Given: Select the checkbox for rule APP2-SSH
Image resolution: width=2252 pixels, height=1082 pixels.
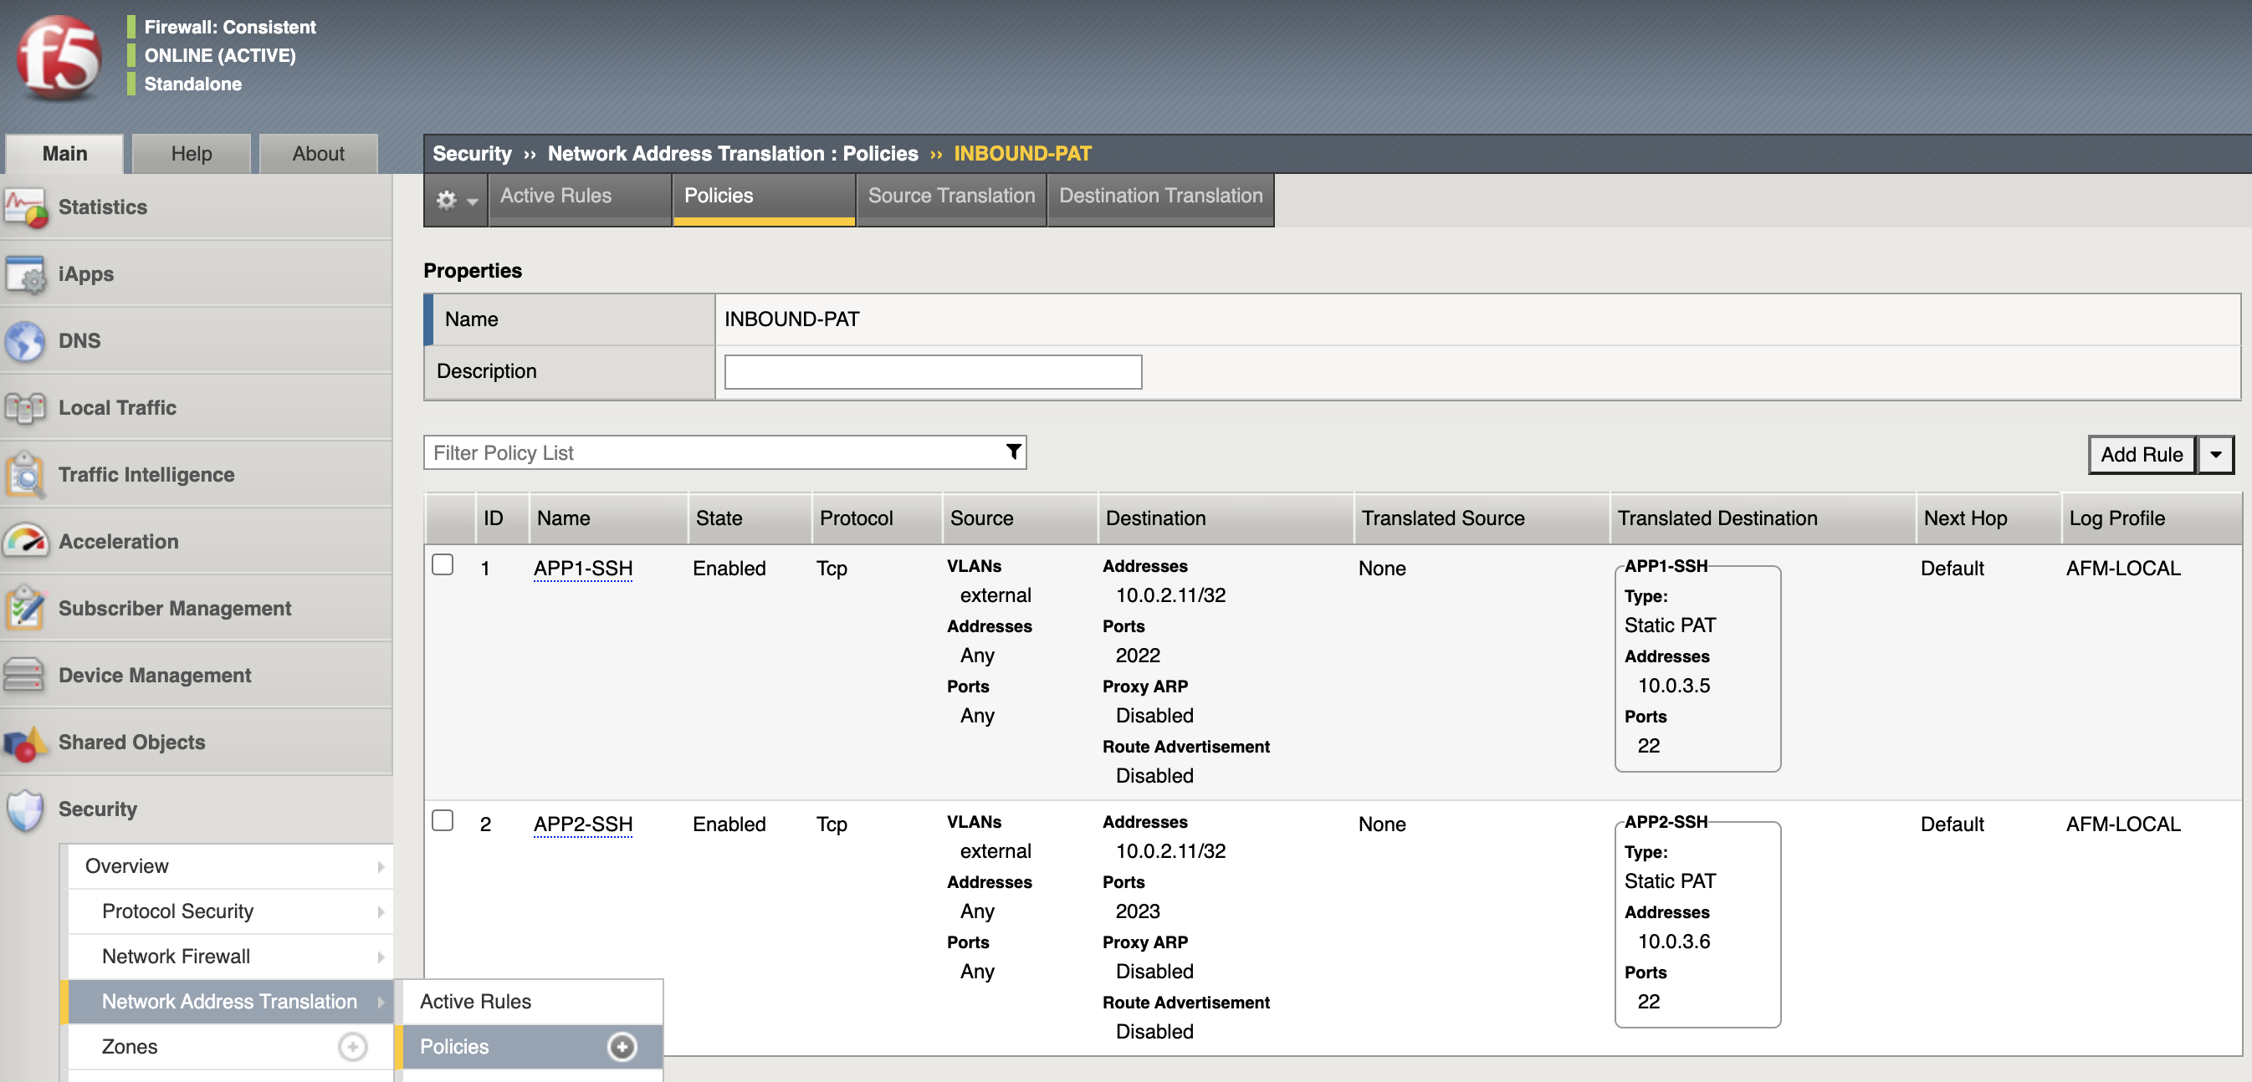Looking at the screenshot, I should click(443, 820).
